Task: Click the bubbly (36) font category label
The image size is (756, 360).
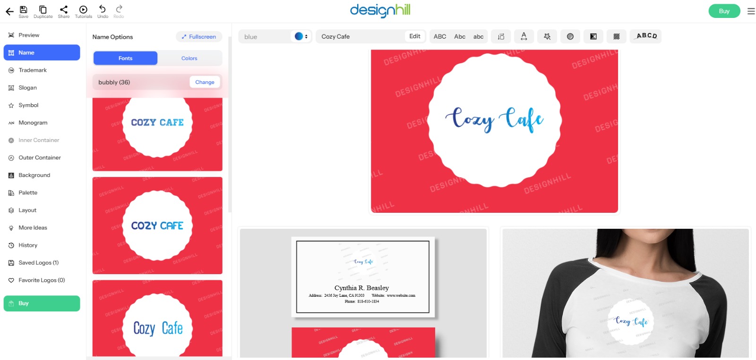Action: click(114, 82)
